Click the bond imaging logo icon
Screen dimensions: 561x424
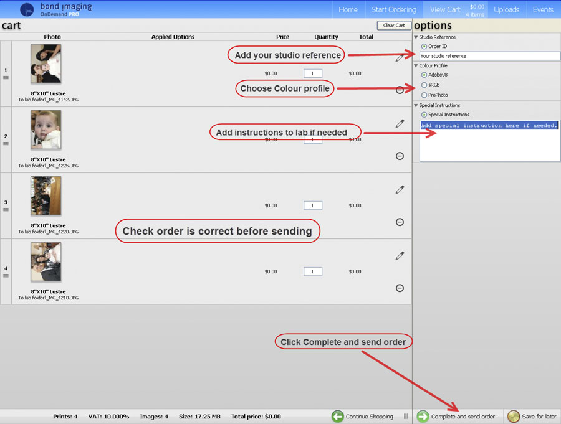click(x=27, y=9)
